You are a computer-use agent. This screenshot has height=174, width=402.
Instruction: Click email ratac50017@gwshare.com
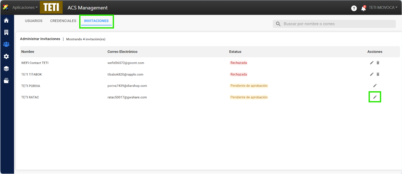(x=127, y=97)
